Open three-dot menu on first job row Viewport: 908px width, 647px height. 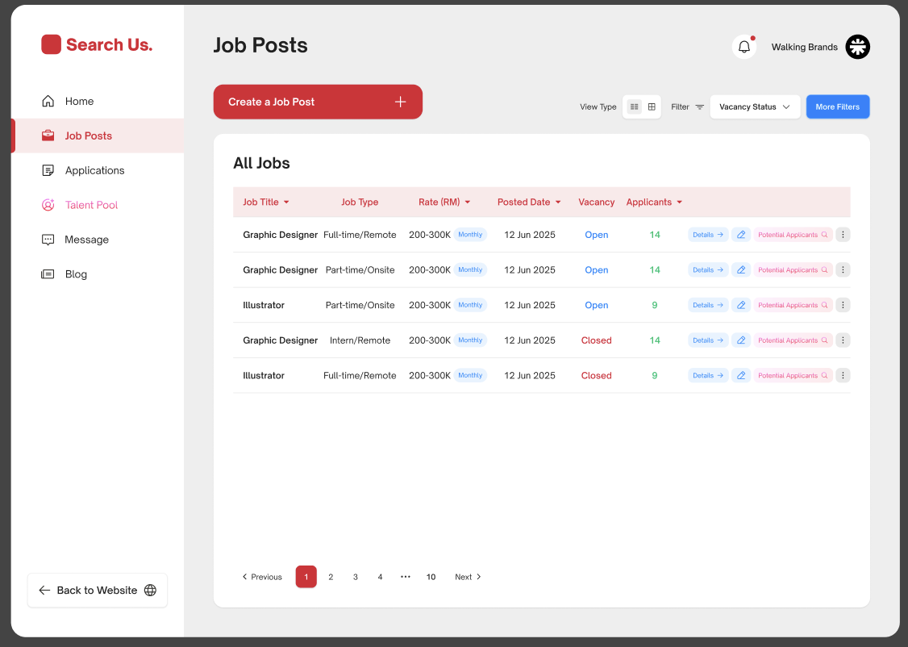point(843,235)
